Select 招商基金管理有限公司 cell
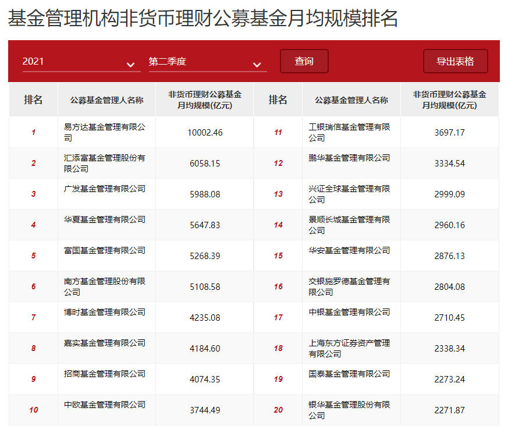 pyautogui.click(x=106, y=379)
